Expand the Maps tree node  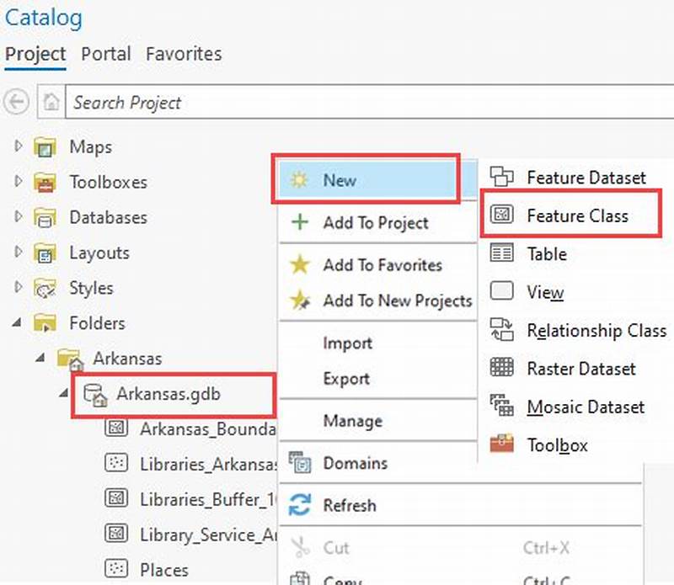pyautogui.click(x=19, y=146)
